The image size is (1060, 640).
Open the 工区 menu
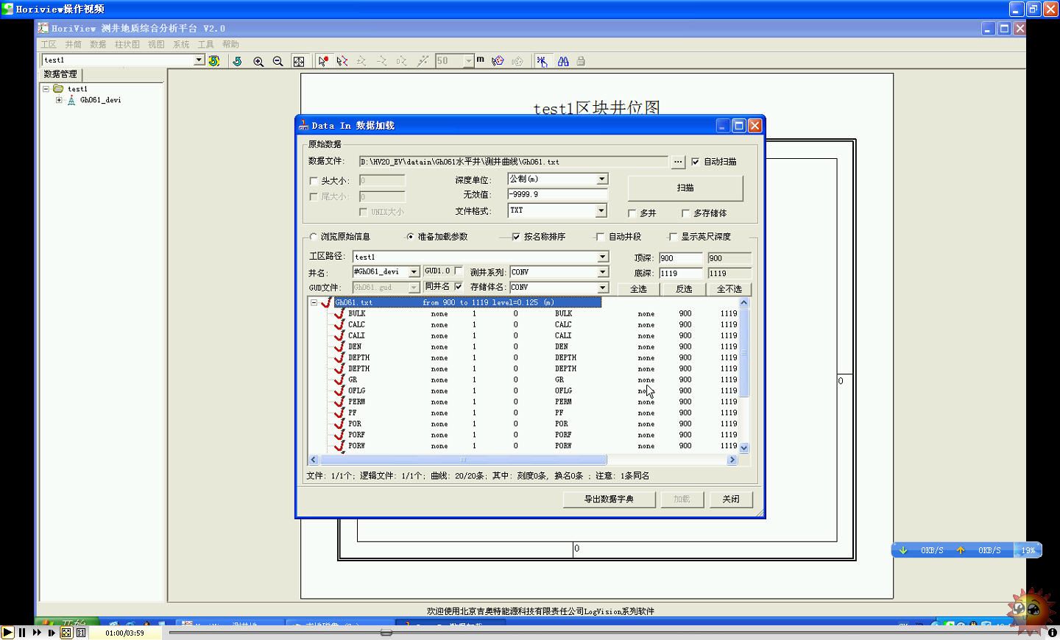click(49, 44)
